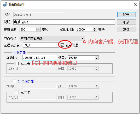Enable the main server 从网卡 checkbox
This screenshot has height=114, width=140.
(x=17, y=64)
